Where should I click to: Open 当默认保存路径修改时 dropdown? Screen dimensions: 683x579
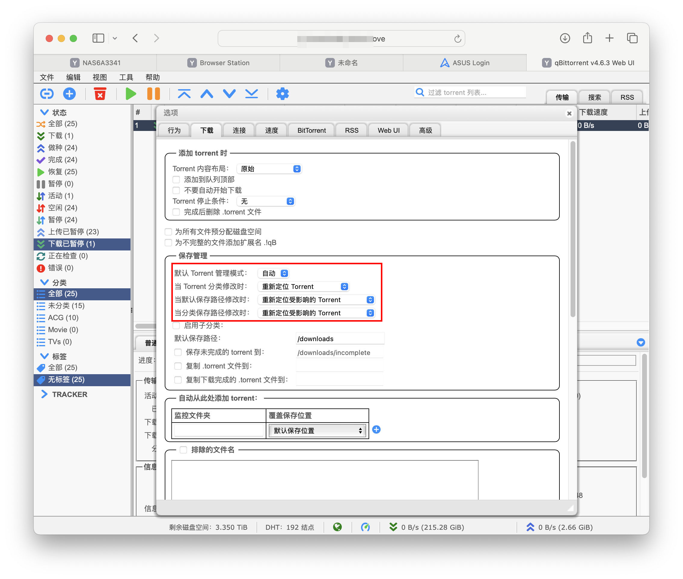pos(316,300)
